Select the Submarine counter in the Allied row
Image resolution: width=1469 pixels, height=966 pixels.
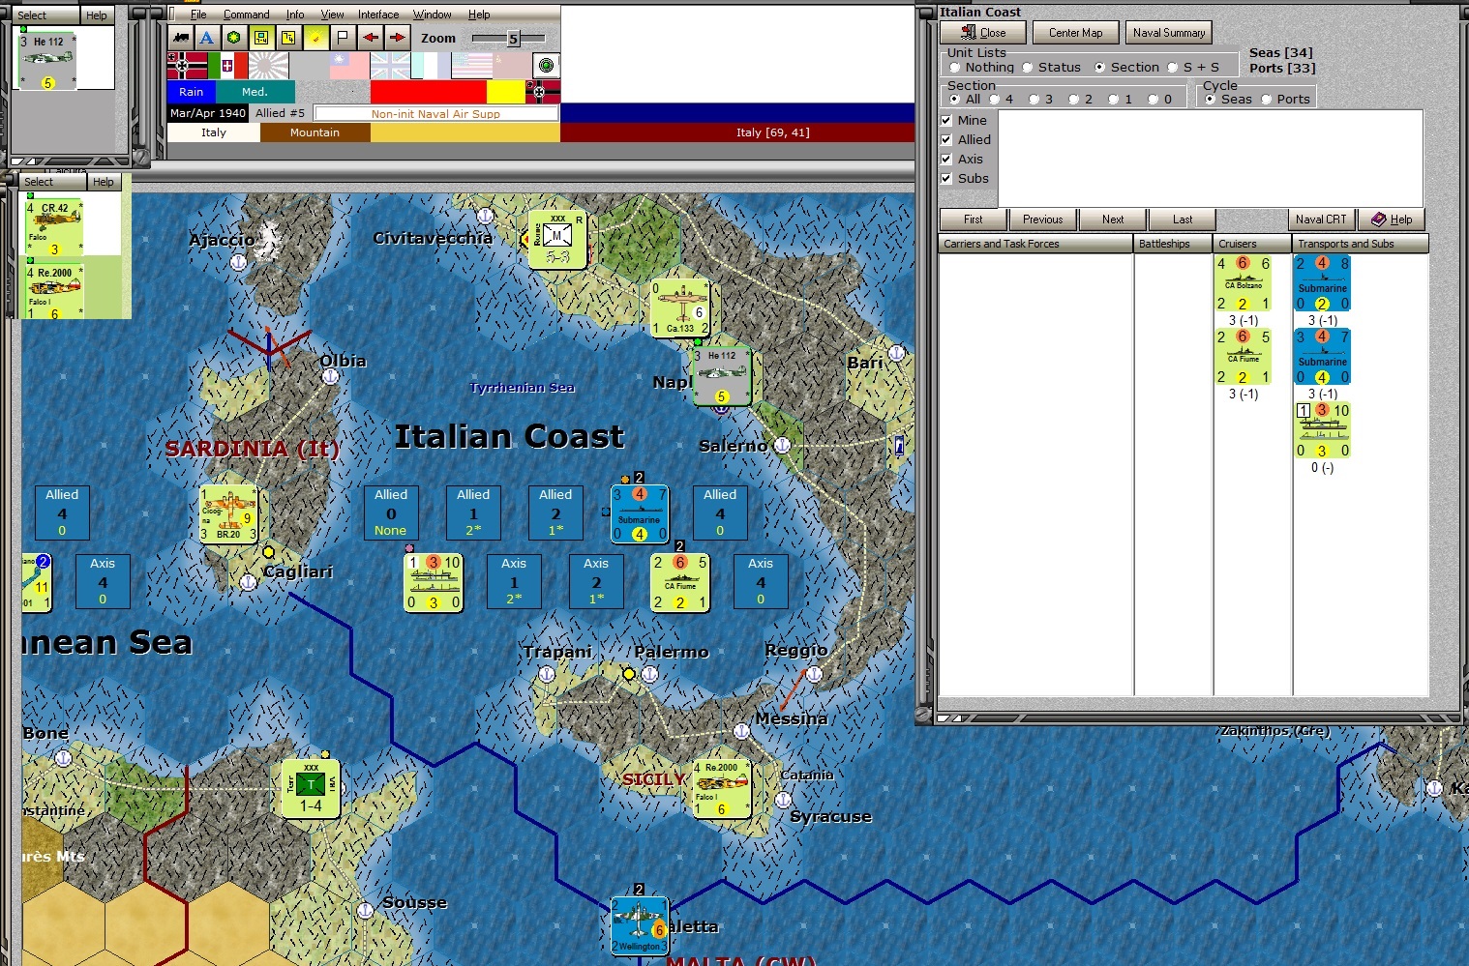click(x=640, y=513)
